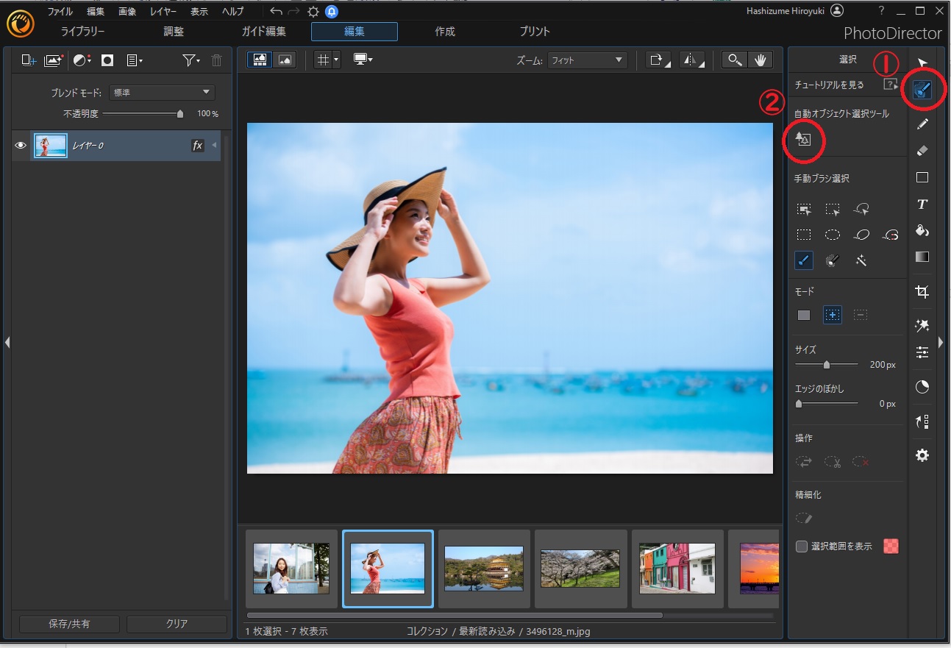This screenshot has height=648, width=951.
Task: Choose the automatic object selection tool
Action: pos(803,139)
